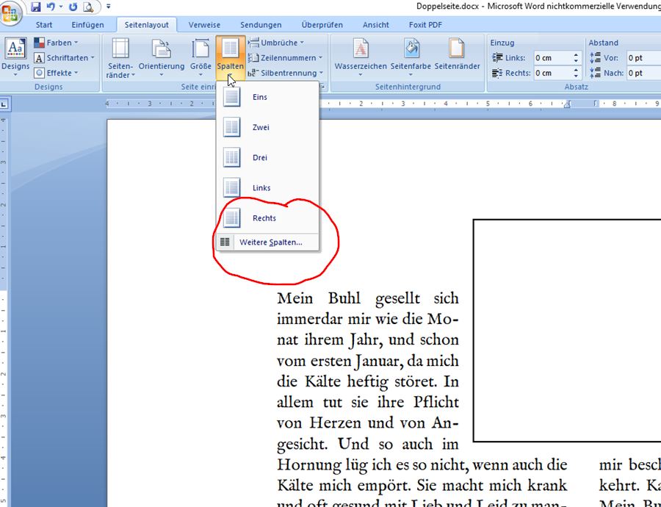Screen dimensions: 661x507
Task: Open the Orientierung page orientation menu
Action: click(x=162, y=57)
